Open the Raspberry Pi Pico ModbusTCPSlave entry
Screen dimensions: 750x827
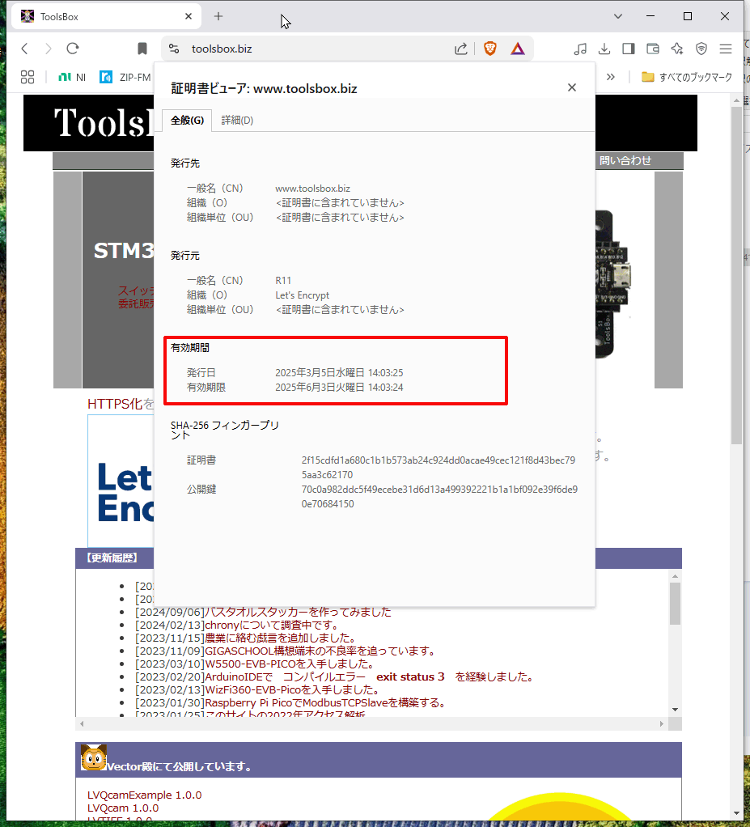click(x=325, y=702)
